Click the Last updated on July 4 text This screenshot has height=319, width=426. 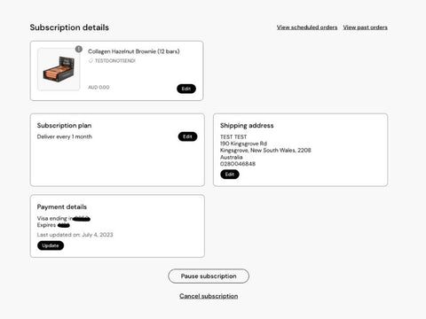[x=75, y=235]
